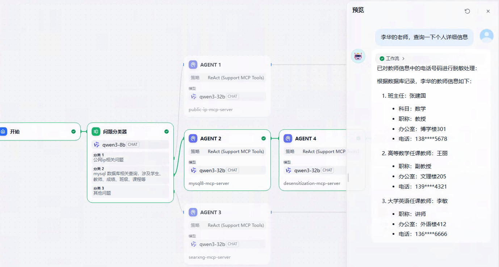Click the question classifier success checkmark
Image resolution: width=499 pixels, height=267 pixels.
click(x=167, y=132)
